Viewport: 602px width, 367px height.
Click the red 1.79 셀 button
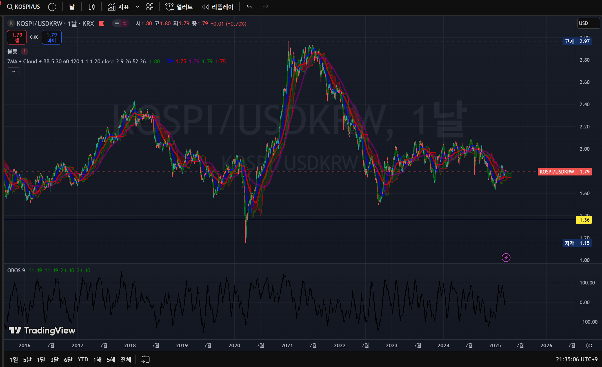[x=17, y=37]
